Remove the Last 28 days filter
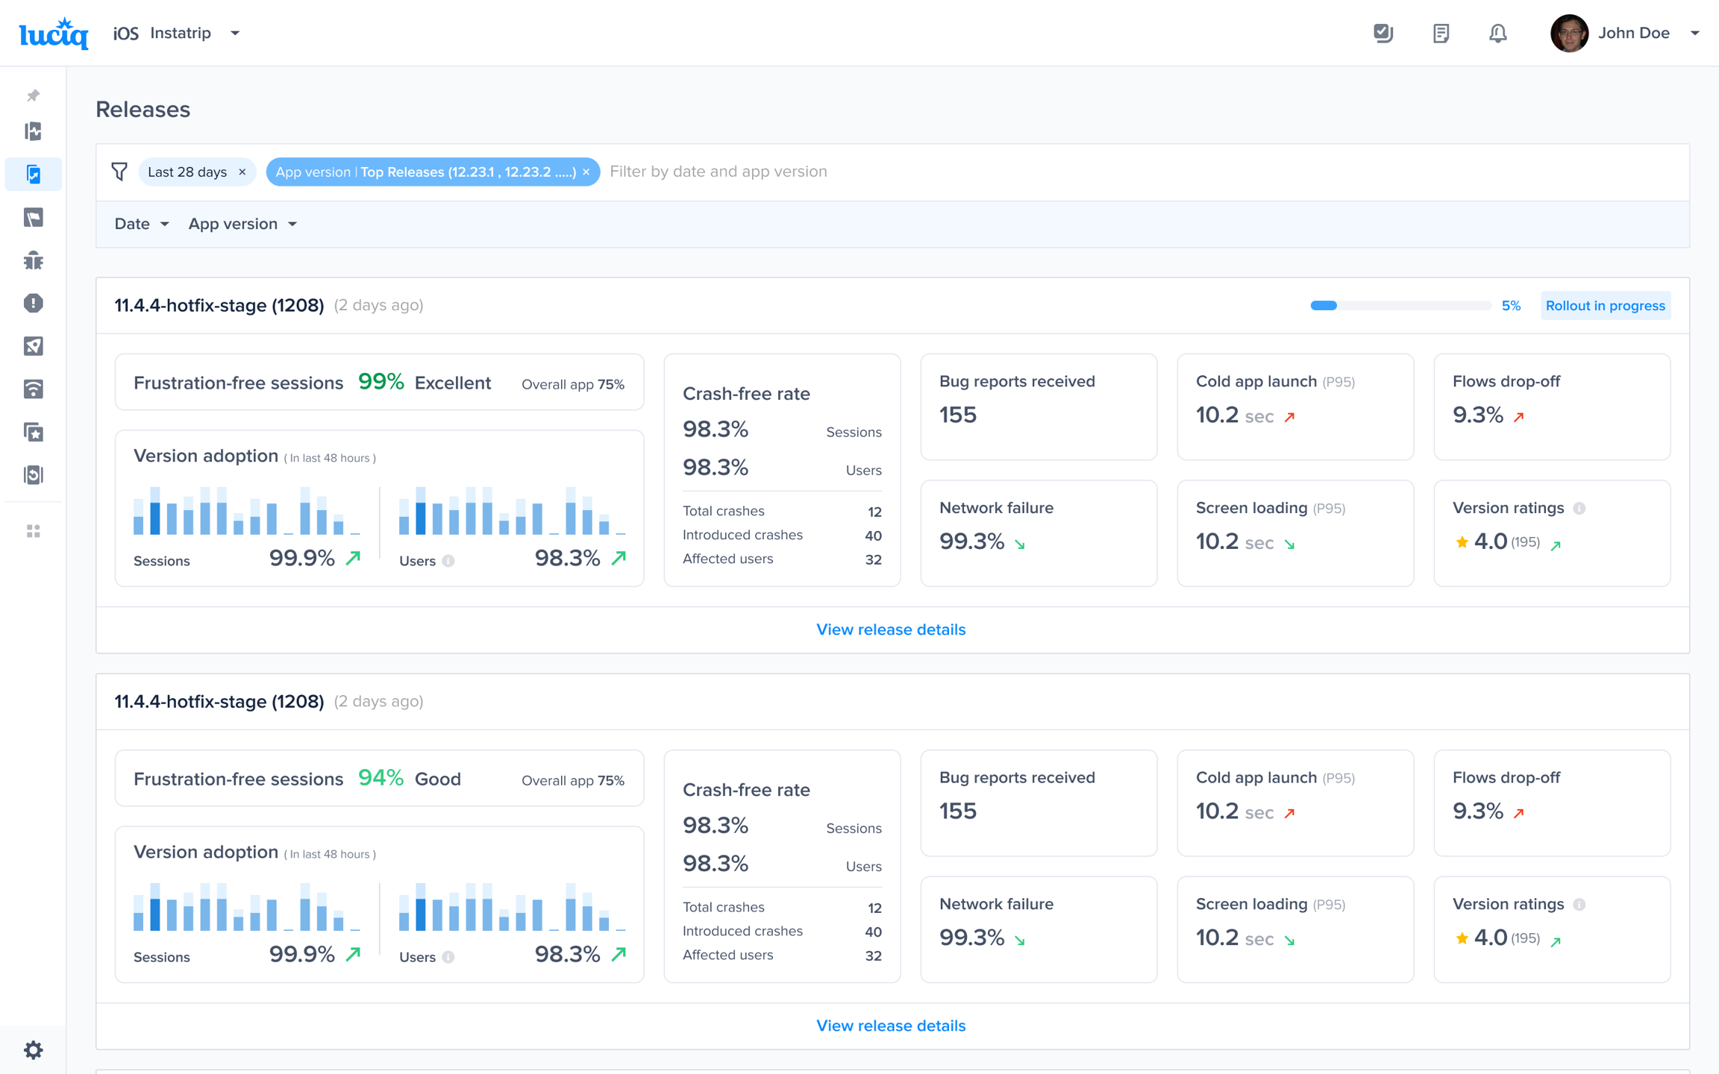Viewport: 1719px width, 1074px height. 242,172
